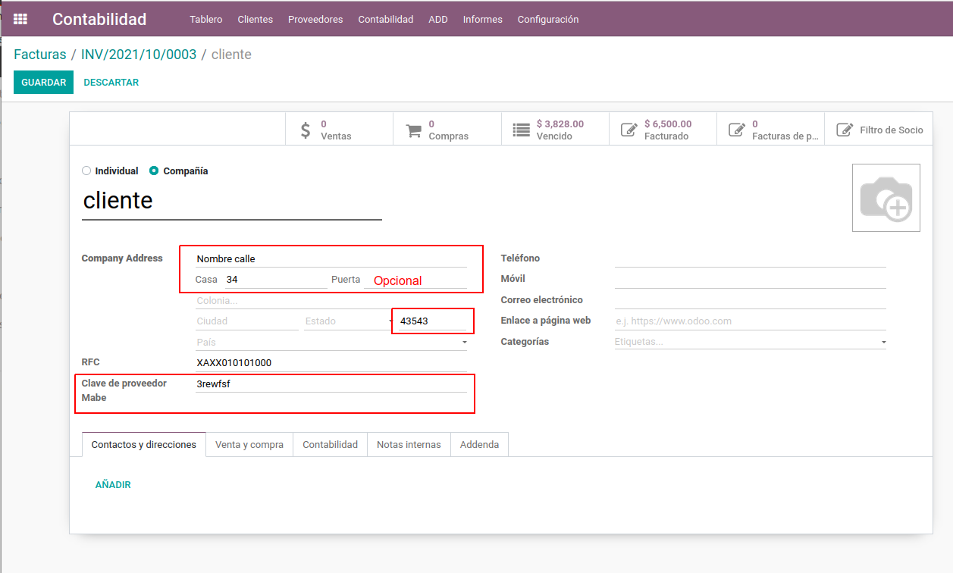
Task: Click the Correo electrónico input field
Action: [750, 300]
